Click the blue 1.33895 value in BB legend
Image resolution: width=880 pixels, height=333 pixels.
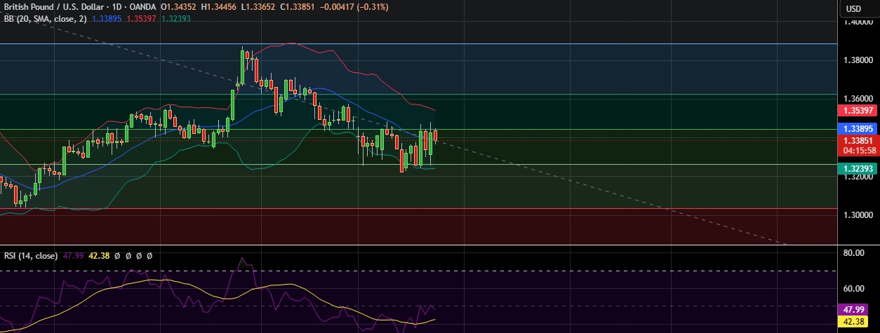(107, 19)
